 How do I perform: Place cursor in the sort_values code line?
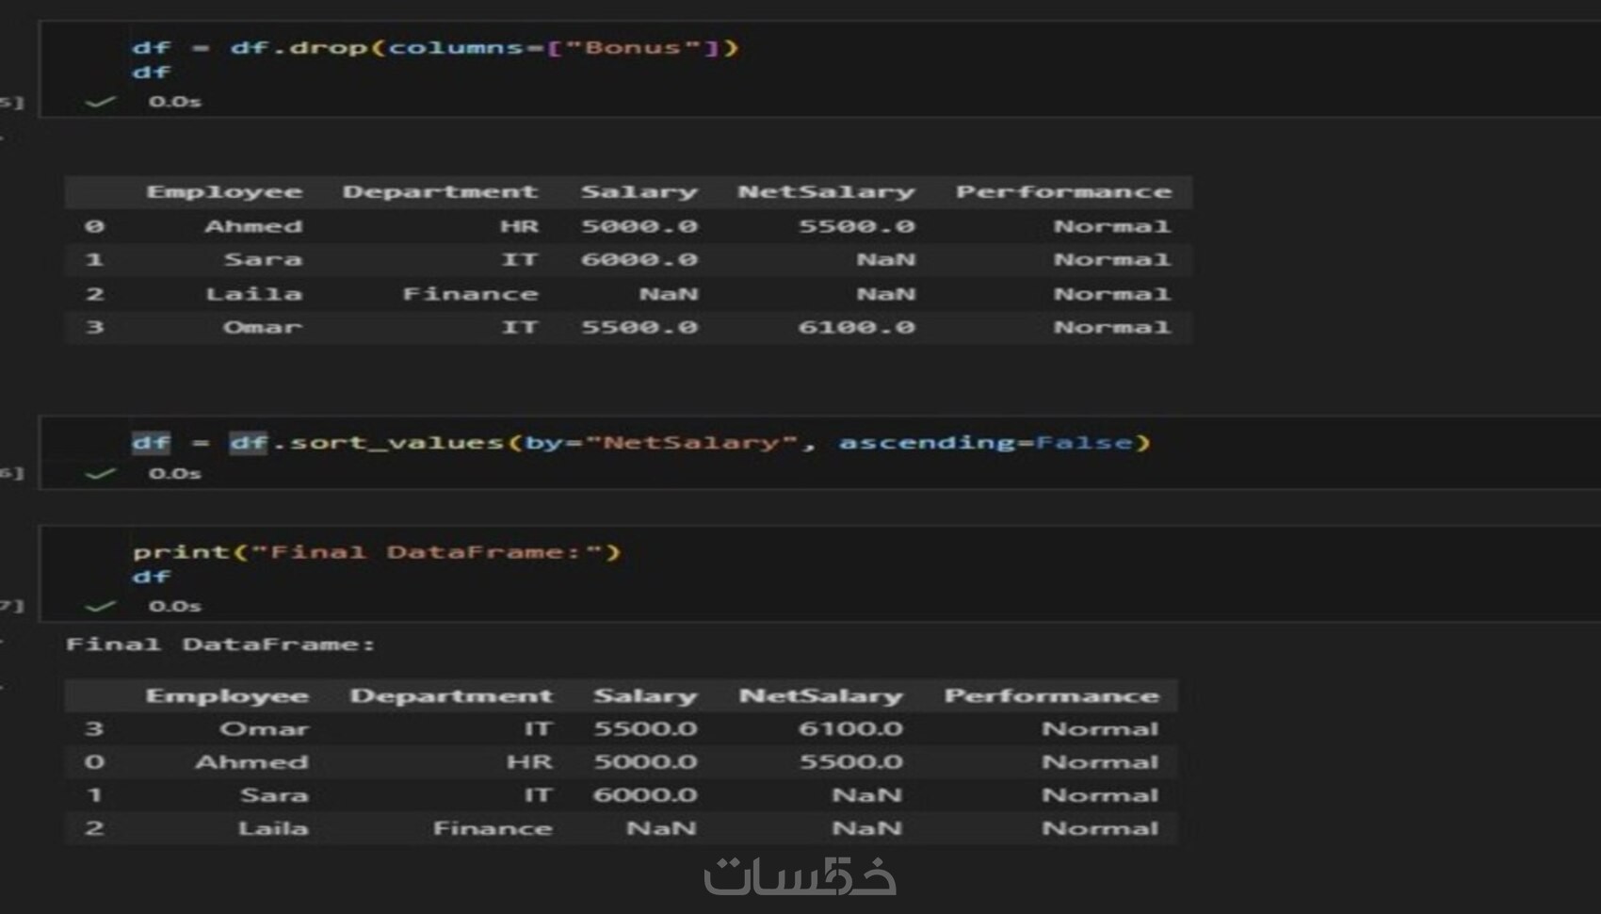(641, 442)
